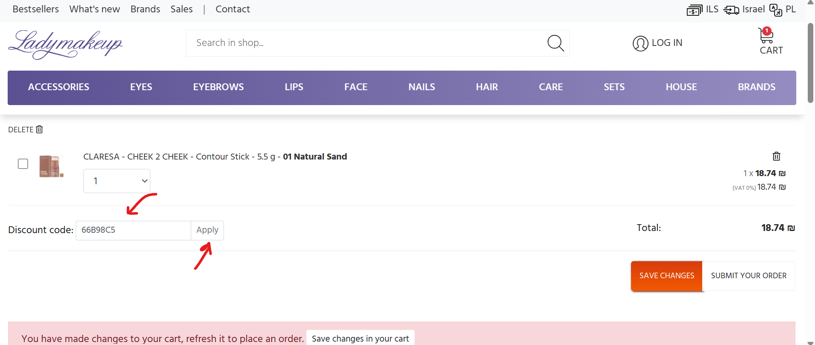The height and width of the screenshot is (345, 815).
Task: Click the ILS currency icon
Action: point(694,10)
